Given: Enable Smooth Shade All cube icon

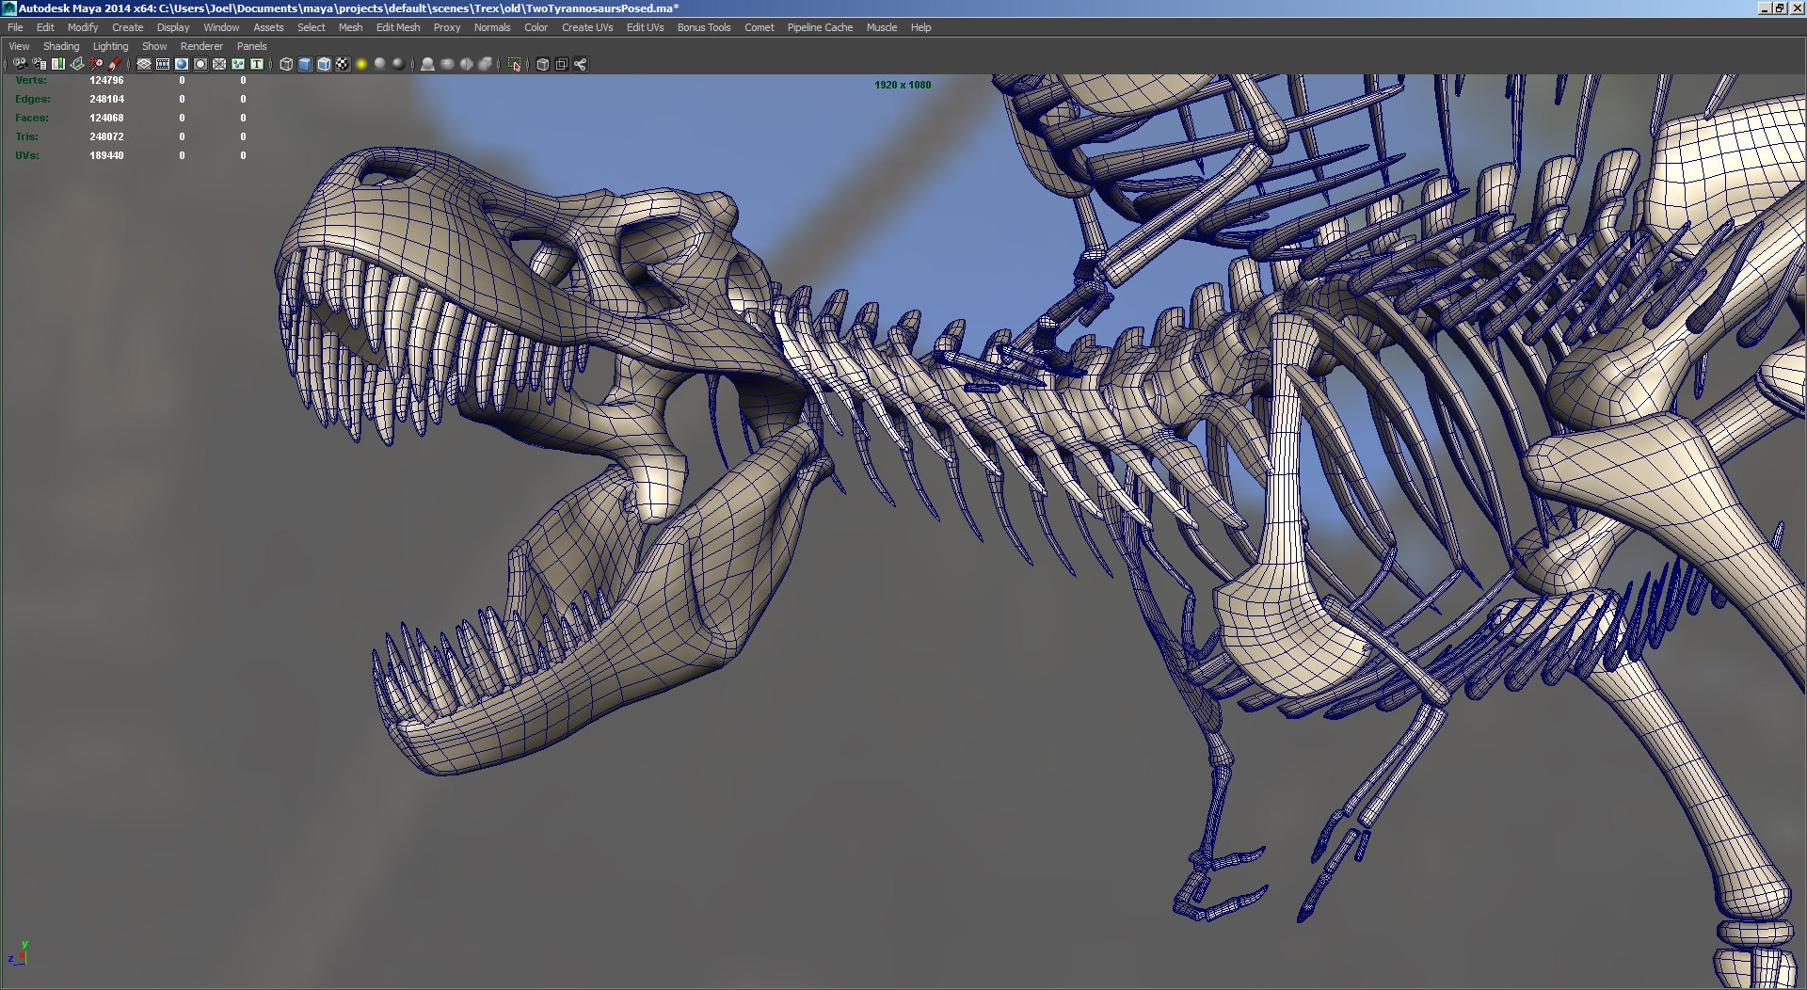Looking at the screenshot, I should 305,64.
